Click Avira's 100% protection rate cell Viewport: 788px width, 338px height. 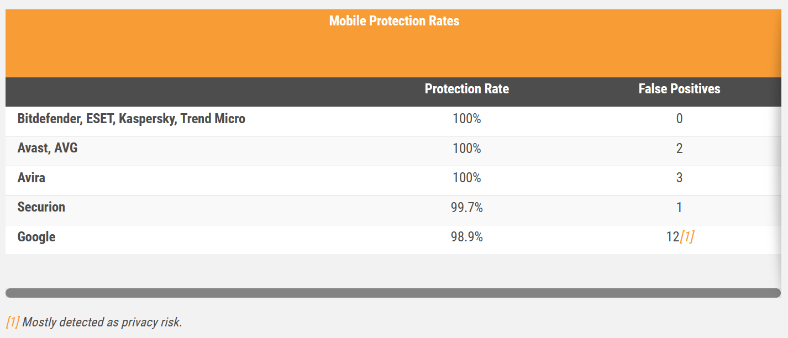click(x=466, y=178)
